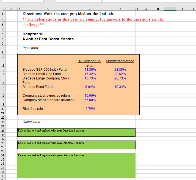The width and height of the screenshot is (196, 180).
Task: Select the 23.85% standard deviation value
Action: [120, 70]
